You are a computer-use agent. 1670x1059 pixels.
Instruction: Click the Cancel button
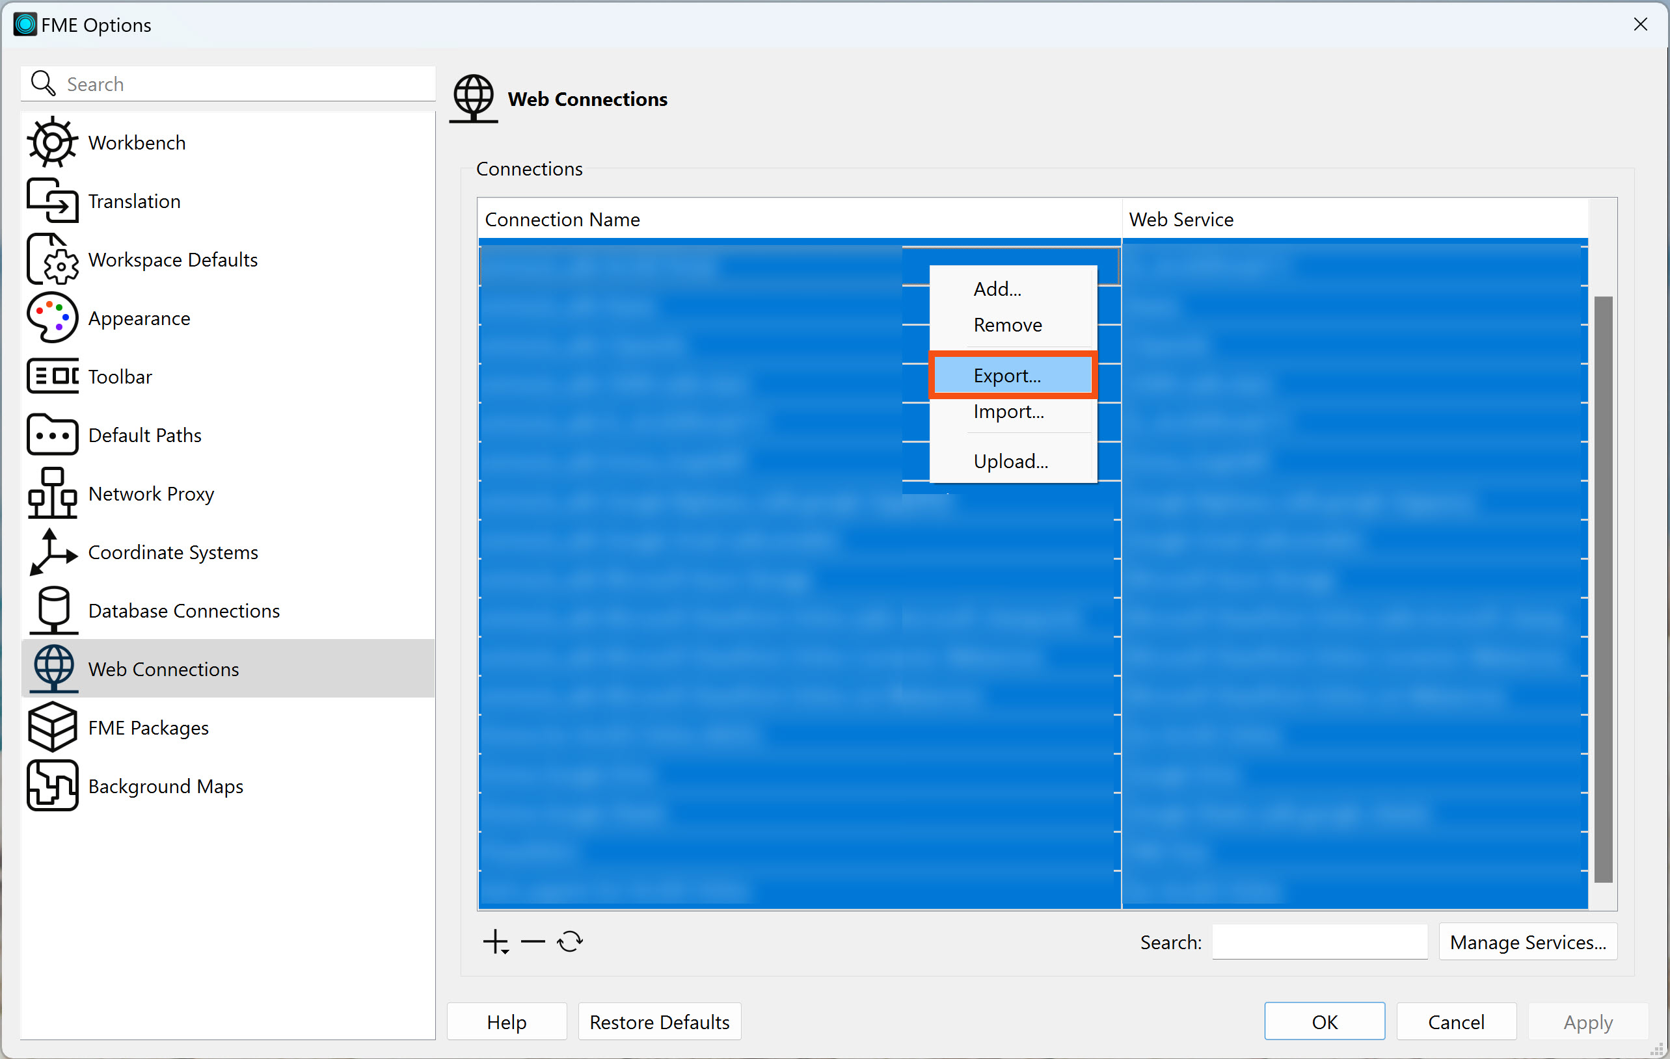point(1456,1021)
